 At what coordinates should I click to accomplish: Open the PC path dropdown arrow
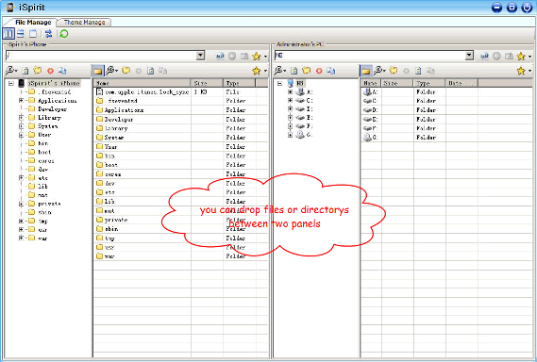[470, 56]
